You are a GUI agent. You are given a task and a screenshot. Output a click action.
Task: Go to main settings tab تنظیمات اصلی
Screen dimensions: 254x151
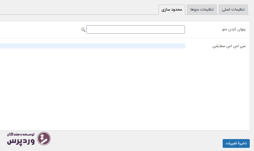tap(233, 9)
